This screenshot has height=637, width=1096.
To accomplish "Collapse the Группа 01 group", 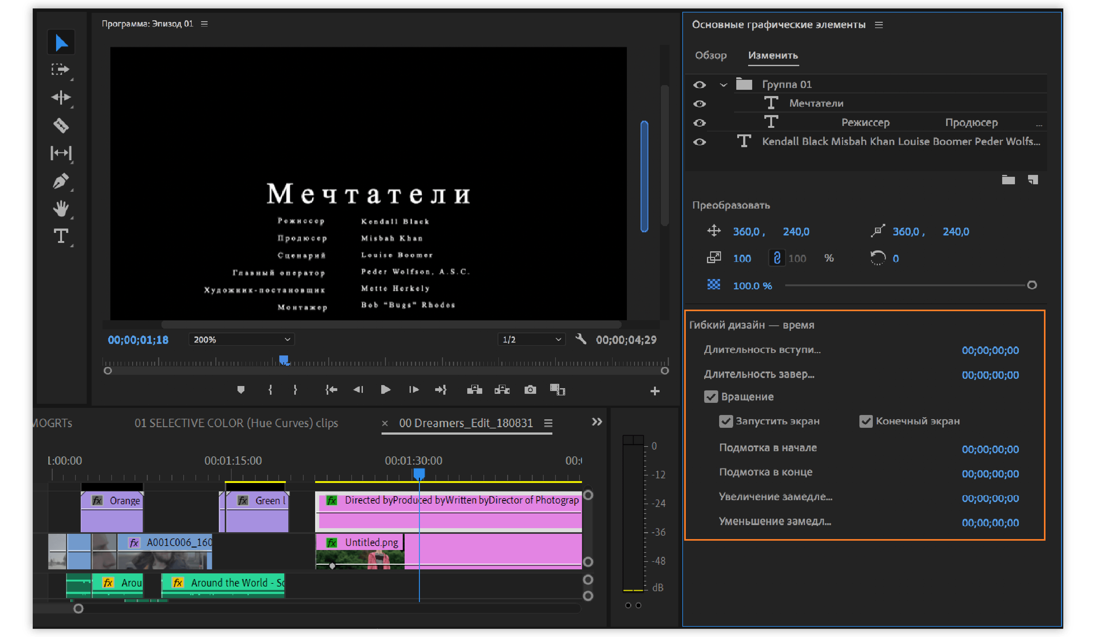I will (723, 85).
